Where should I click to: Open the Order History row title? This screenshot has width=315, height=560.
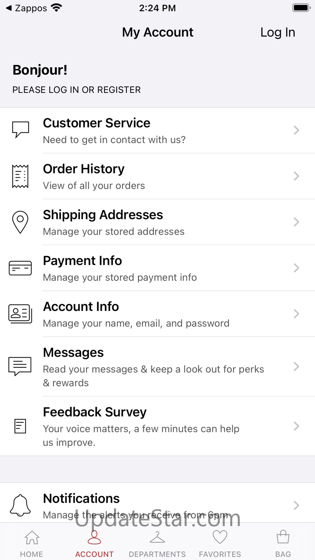84,169
